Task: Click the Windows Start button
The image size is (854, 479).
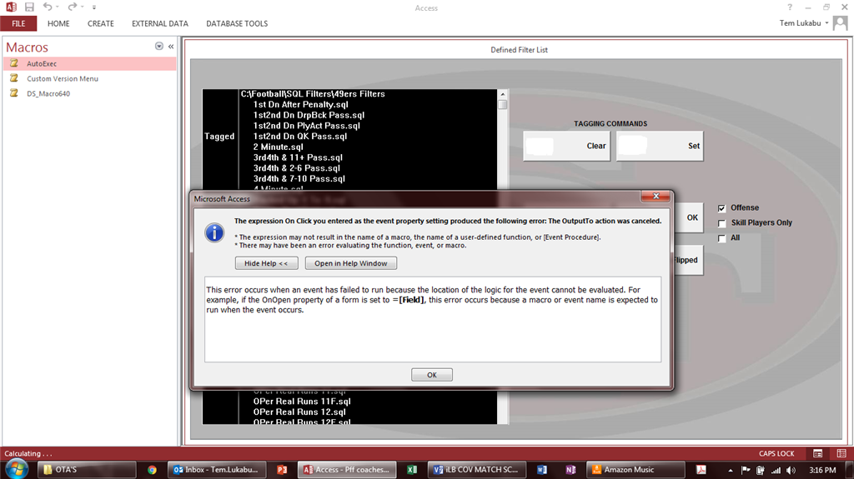Action: click(16, 469)
